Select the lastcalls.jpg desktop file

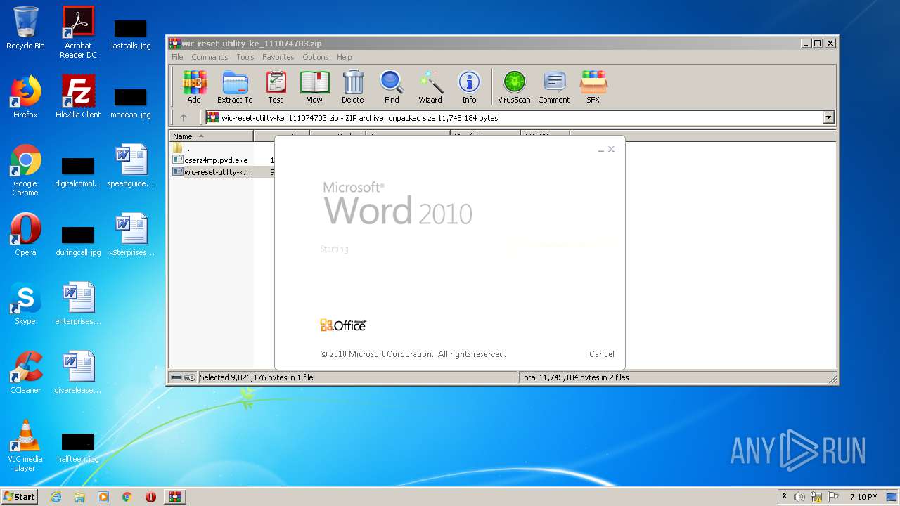[x=131, y=34]
